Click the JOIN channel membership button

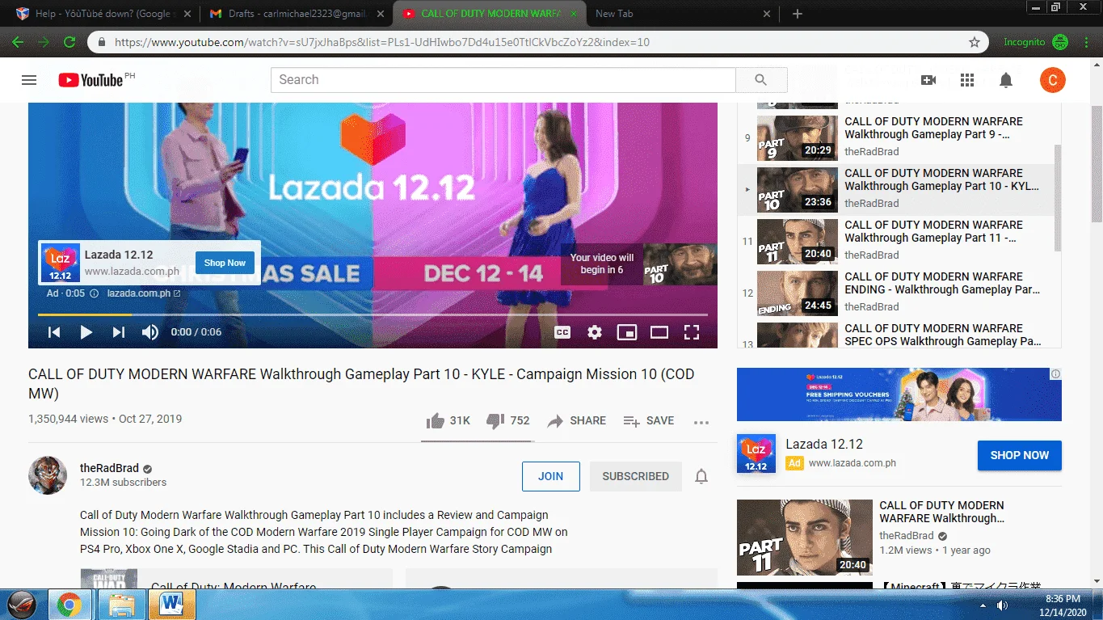click(551, 476)
